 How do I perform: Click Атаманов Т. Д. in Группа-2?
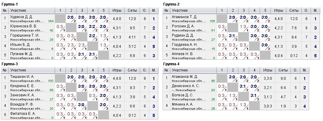click(x=184, y=17)
